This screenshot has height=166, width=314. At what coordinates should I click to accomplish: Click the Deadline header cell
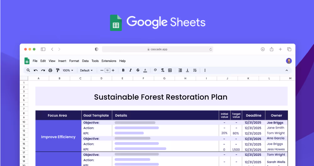point(253,115)
